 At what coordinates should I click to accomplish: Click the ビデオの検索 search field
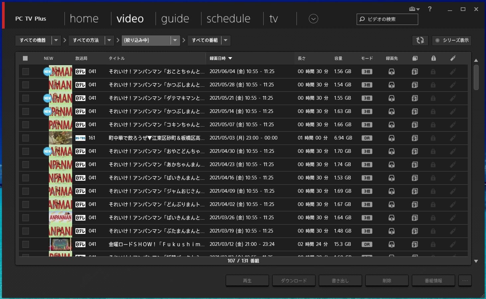tap(387, 19)
